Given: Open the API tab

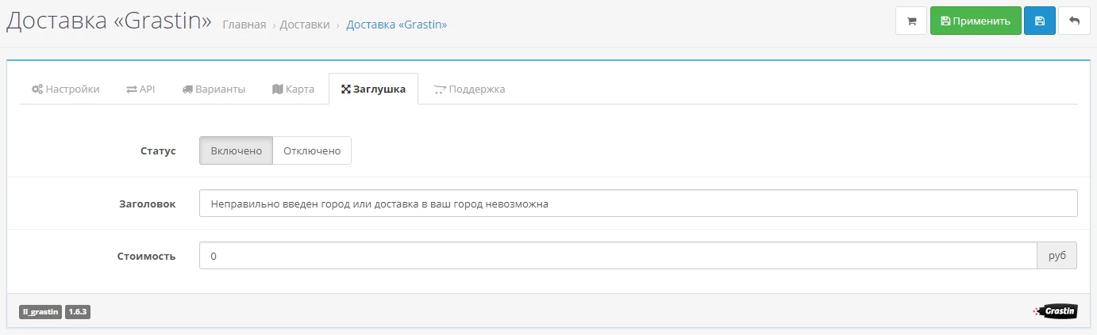Looking at the screenshot, I should (x=140, y=89).
